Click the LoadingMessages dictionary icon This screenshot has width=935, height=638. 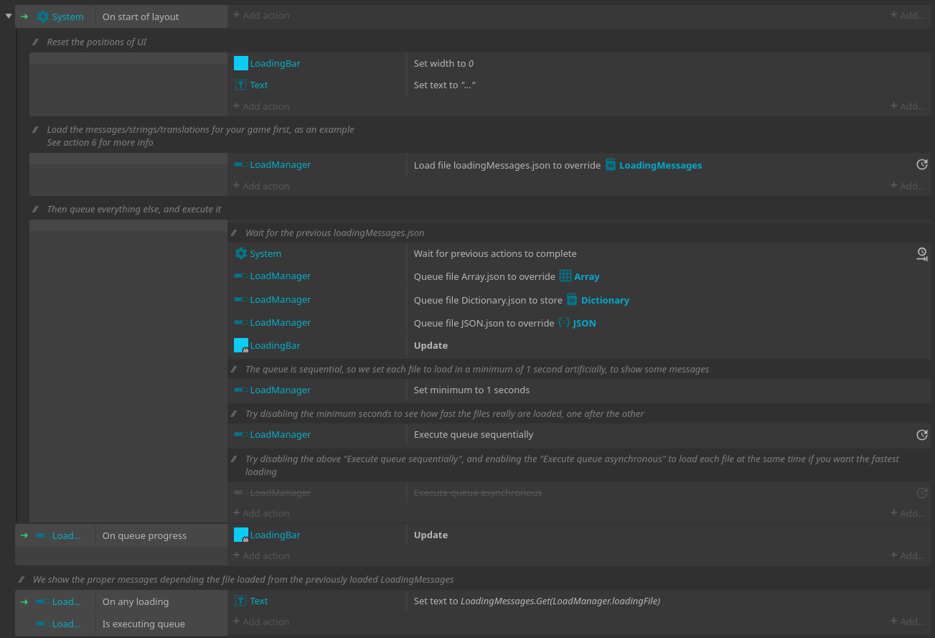pos(611,165)
